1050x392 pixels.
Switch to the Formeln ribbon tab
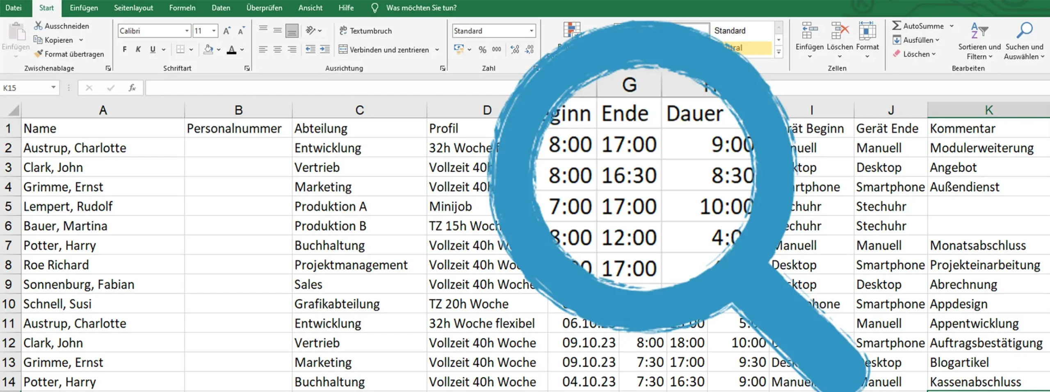click(x=182, y=7)
